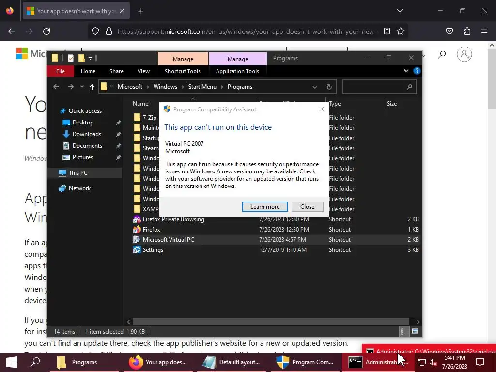Click Firefox back arrow button

pos(12,31)
